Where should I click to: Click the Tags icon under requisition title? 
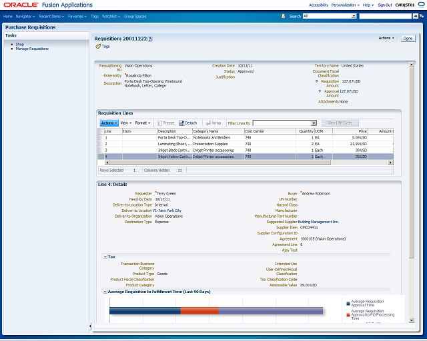click(98, 46)
